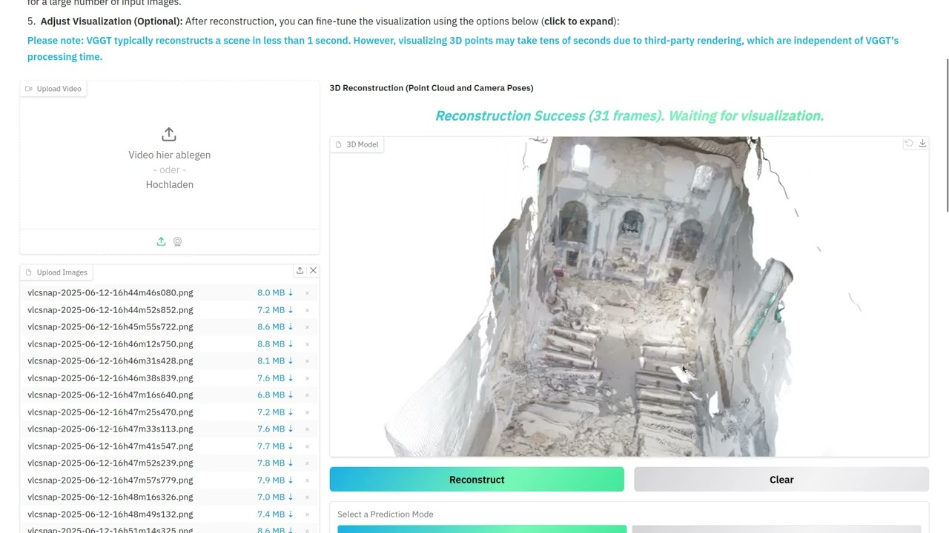
Task: Click the Clear button
Action: (781, 480)
